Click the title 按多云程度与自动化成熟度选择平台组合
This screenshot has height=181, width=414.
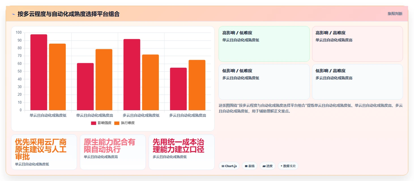[x=69, y=14]
